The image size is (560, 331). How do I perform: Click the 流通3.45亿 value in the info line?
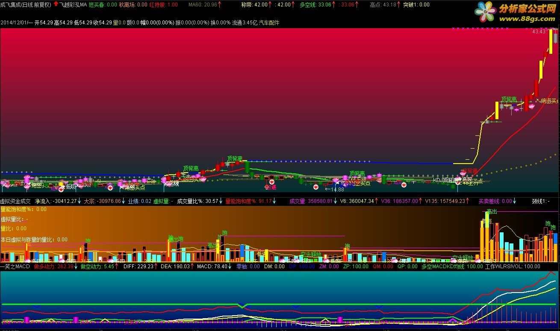(245, 23)
